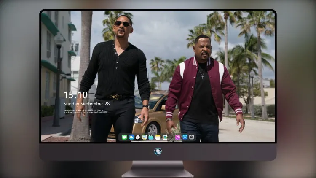Click the logo badge on monitor chin
Viewport: 316px width, 178px height.
(x=158, y=152)
